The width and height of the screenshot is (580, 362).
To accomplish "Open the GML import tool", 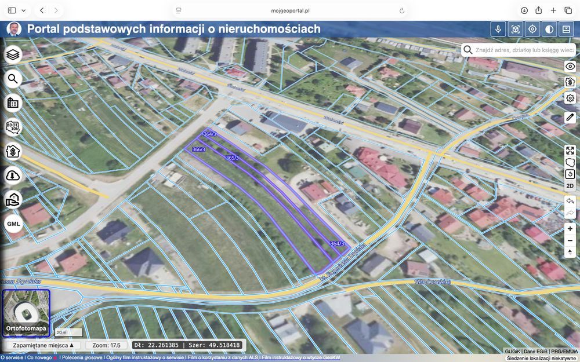I will (13, 224).
